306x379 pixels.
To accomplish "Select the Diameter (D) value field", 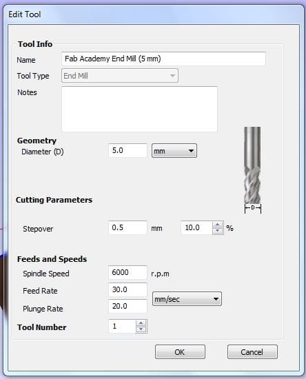I will [x=128, y=151].
